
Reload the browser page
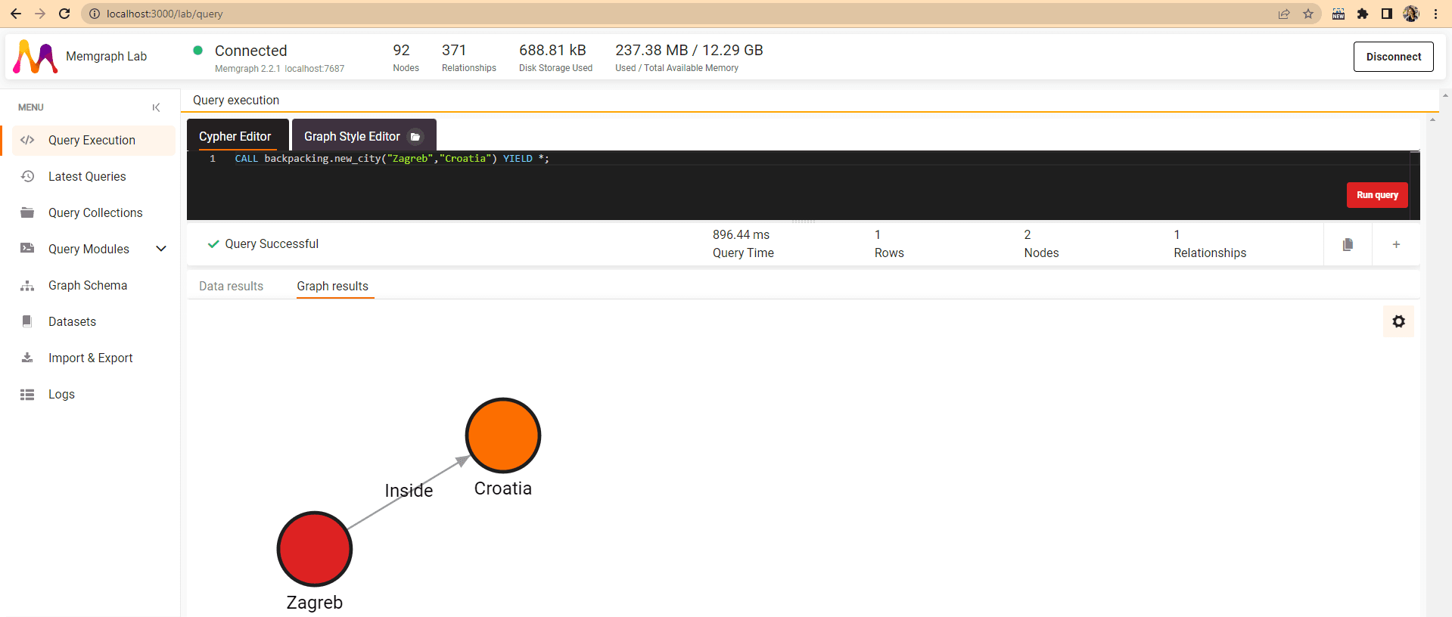pyautogui.click(x=64, y=14)
